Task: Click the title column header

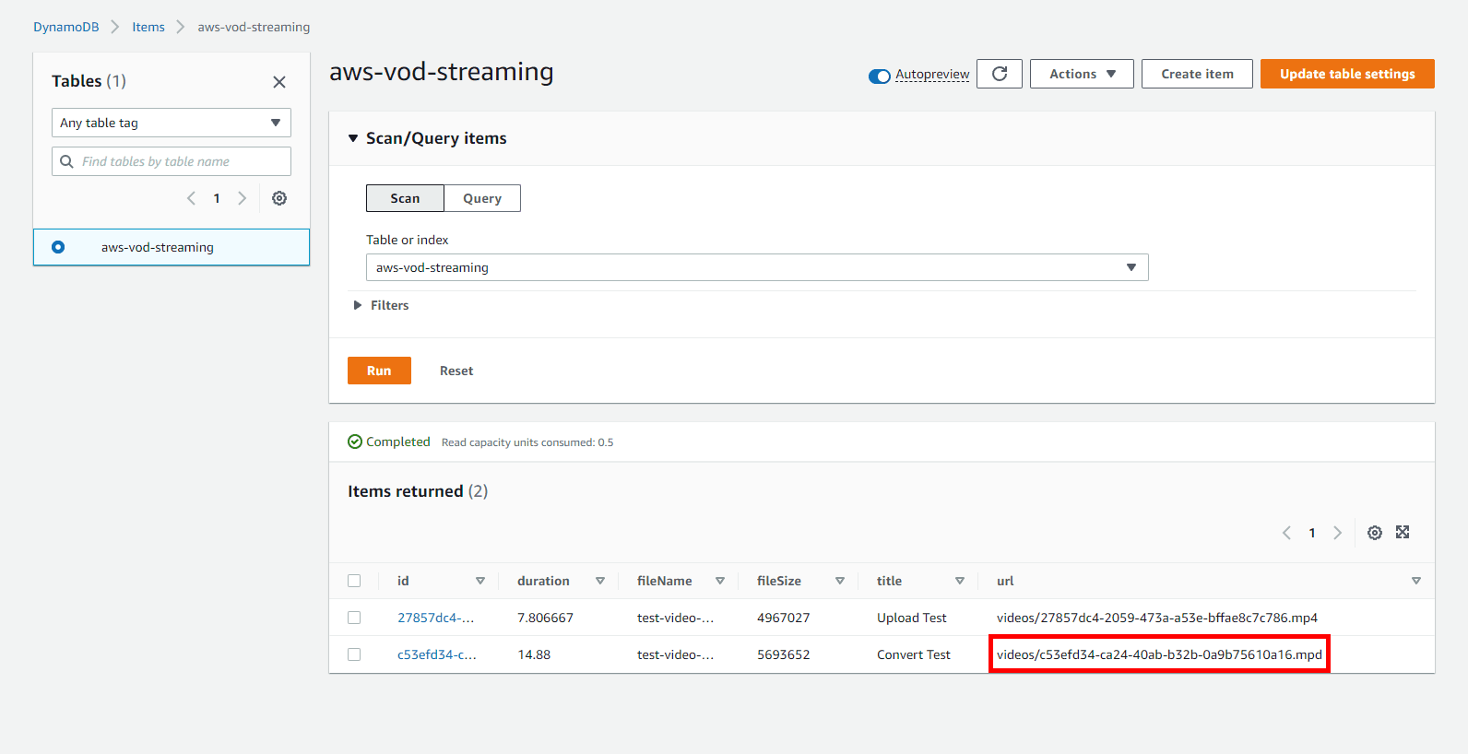Action: 889,581
